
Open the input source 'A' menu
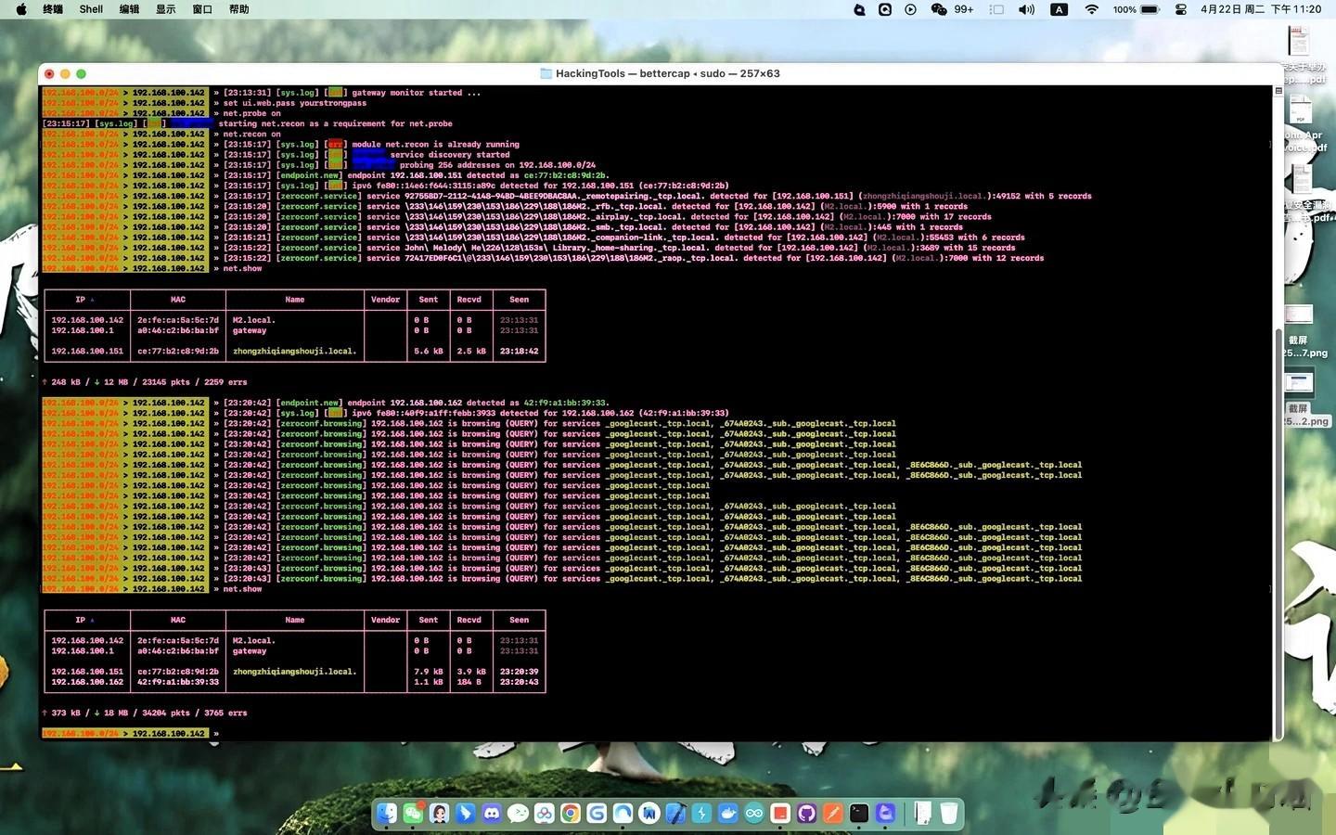point(1059,9)
